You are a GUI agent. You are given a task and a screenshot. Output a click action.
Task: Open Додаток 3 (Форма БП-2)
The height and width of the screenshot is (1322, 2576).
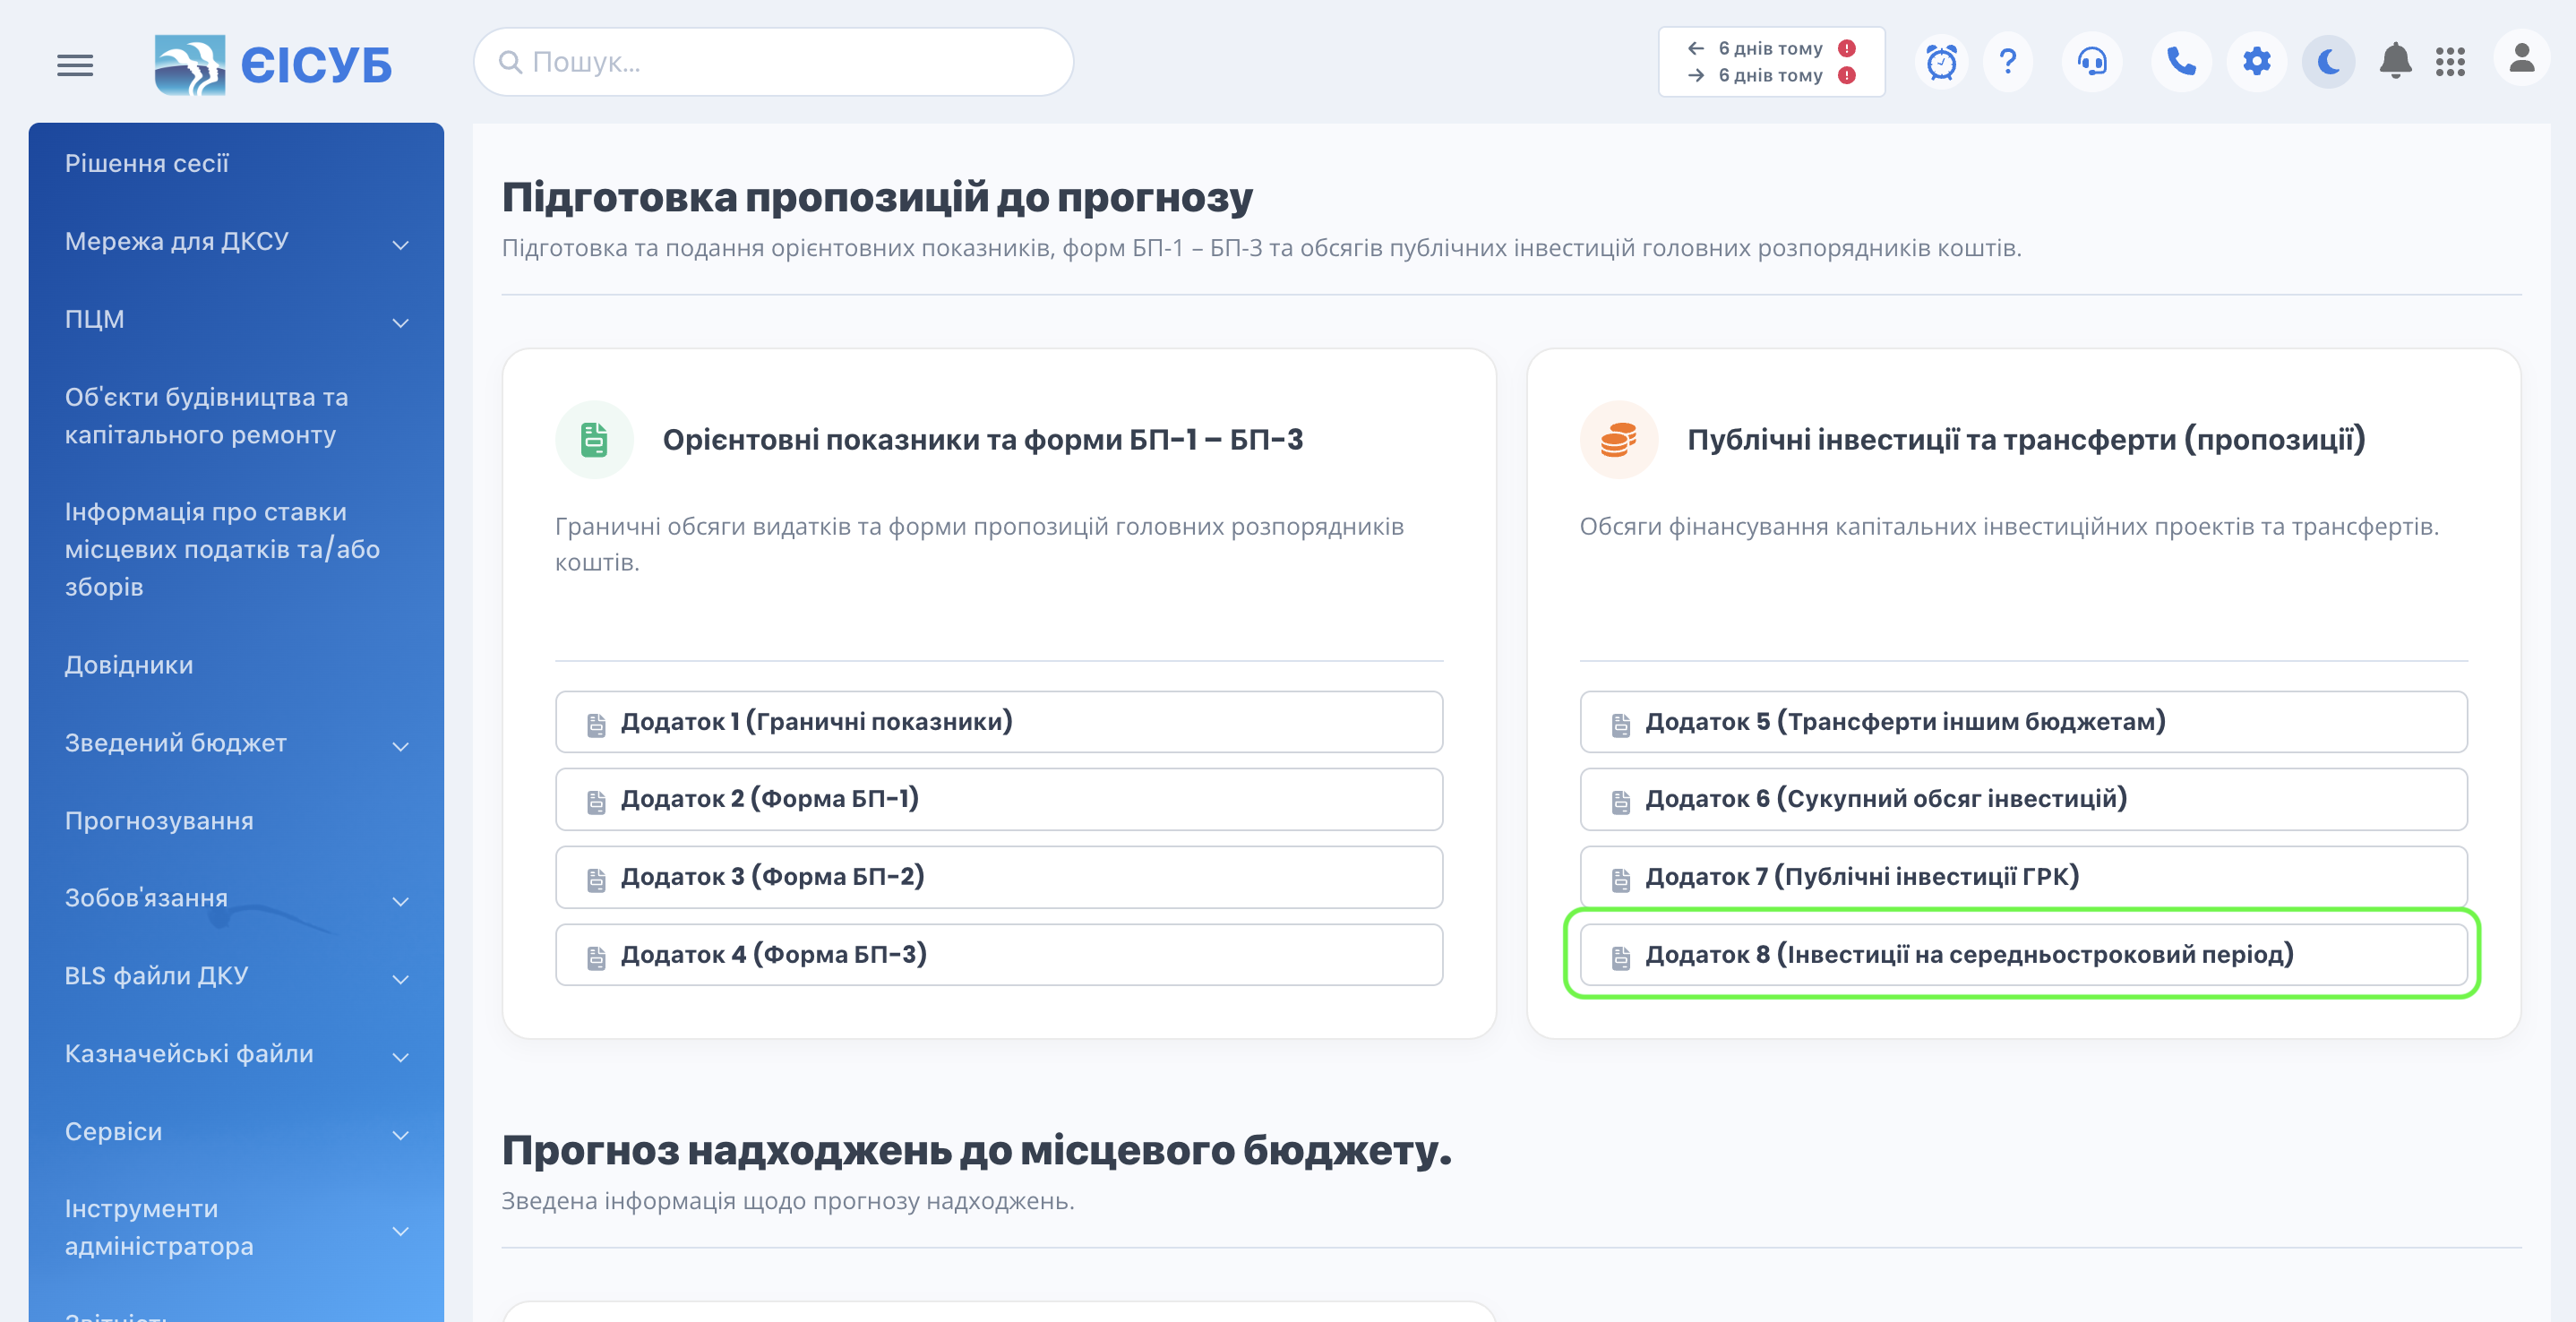tap(999, 877)
